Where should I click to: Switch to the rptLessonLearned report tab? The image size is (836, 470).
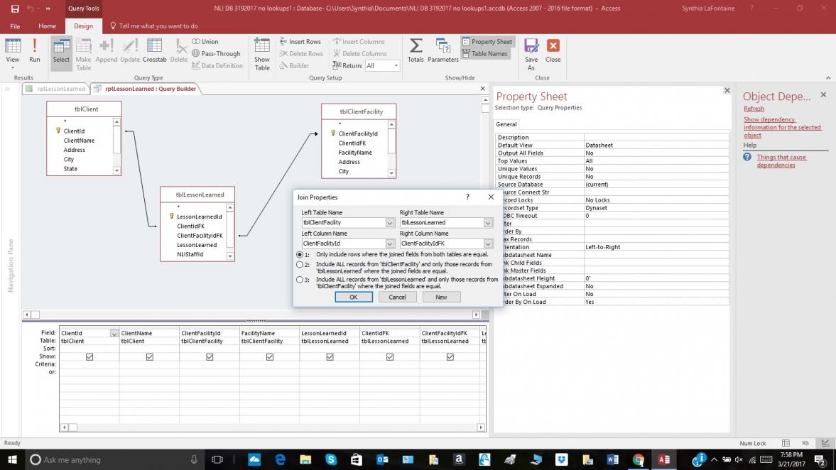click(x=56, y=89)
